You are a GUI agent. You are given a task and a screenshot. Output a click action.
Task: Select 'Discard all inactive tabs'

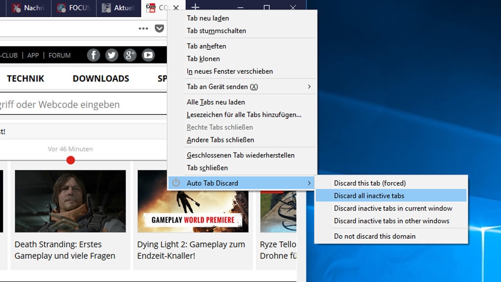[x=369, y=195]
